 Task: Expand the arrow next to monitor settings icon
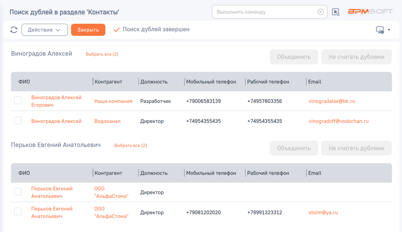[389, 30]
